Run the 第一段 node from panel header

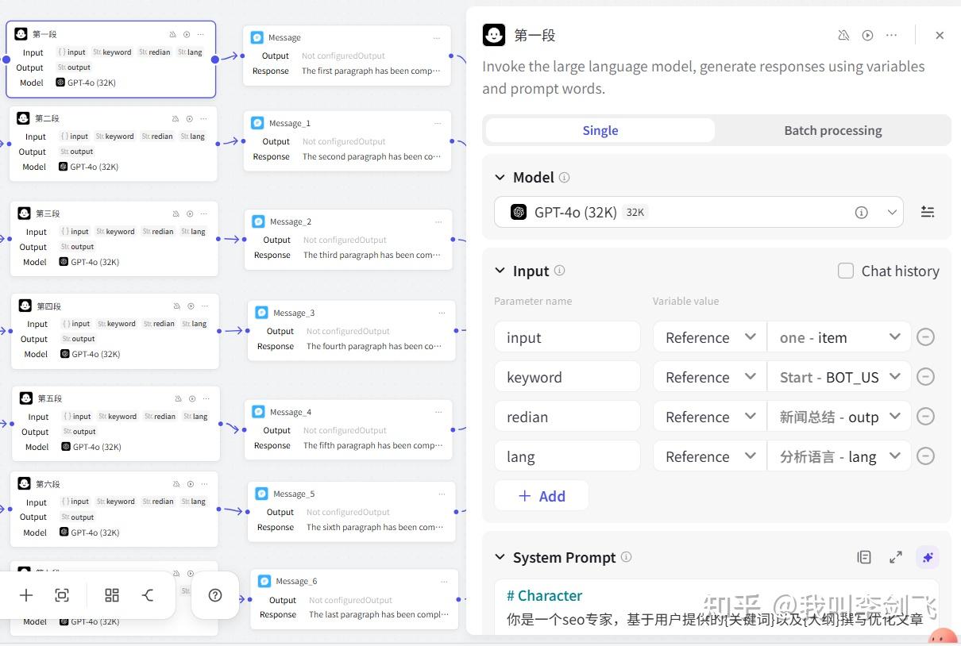click(x=867, y=35)
